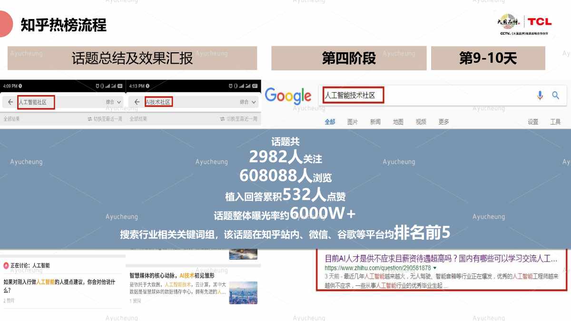Image resolution: width=571 pixels, height=321 pixels.
Task: Tap back arrow beside 人工智能社区 search
Action: pyautogui.click(x=10, y=102)
